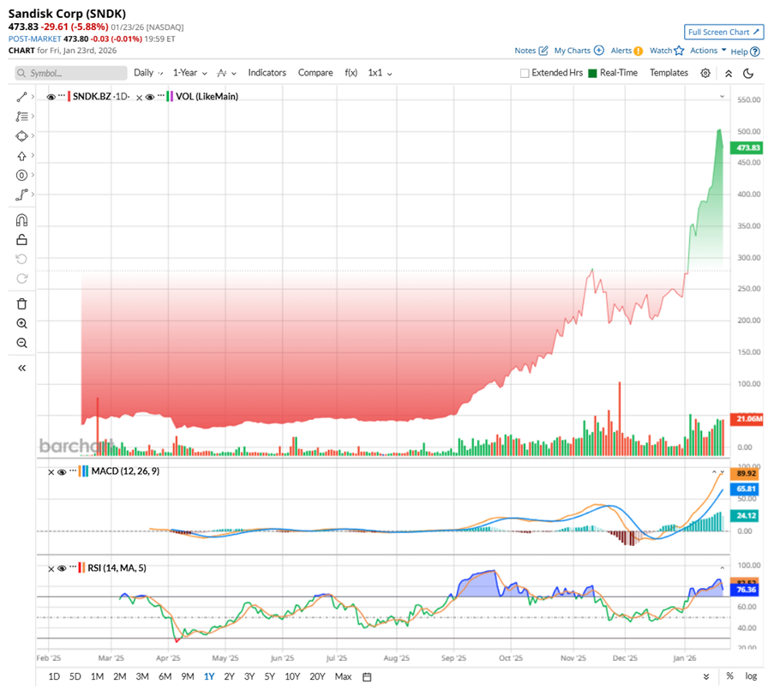Toggle the Real-Time green checkbox

592,73
